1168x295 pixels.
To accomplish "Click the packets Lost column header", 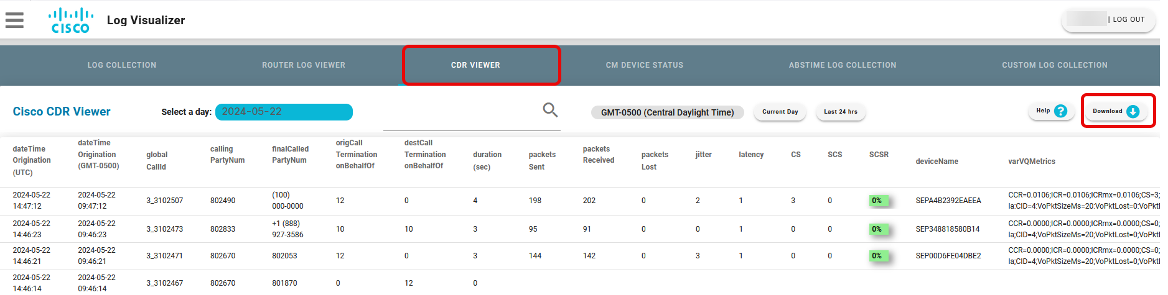I will [x=655, y=161].
